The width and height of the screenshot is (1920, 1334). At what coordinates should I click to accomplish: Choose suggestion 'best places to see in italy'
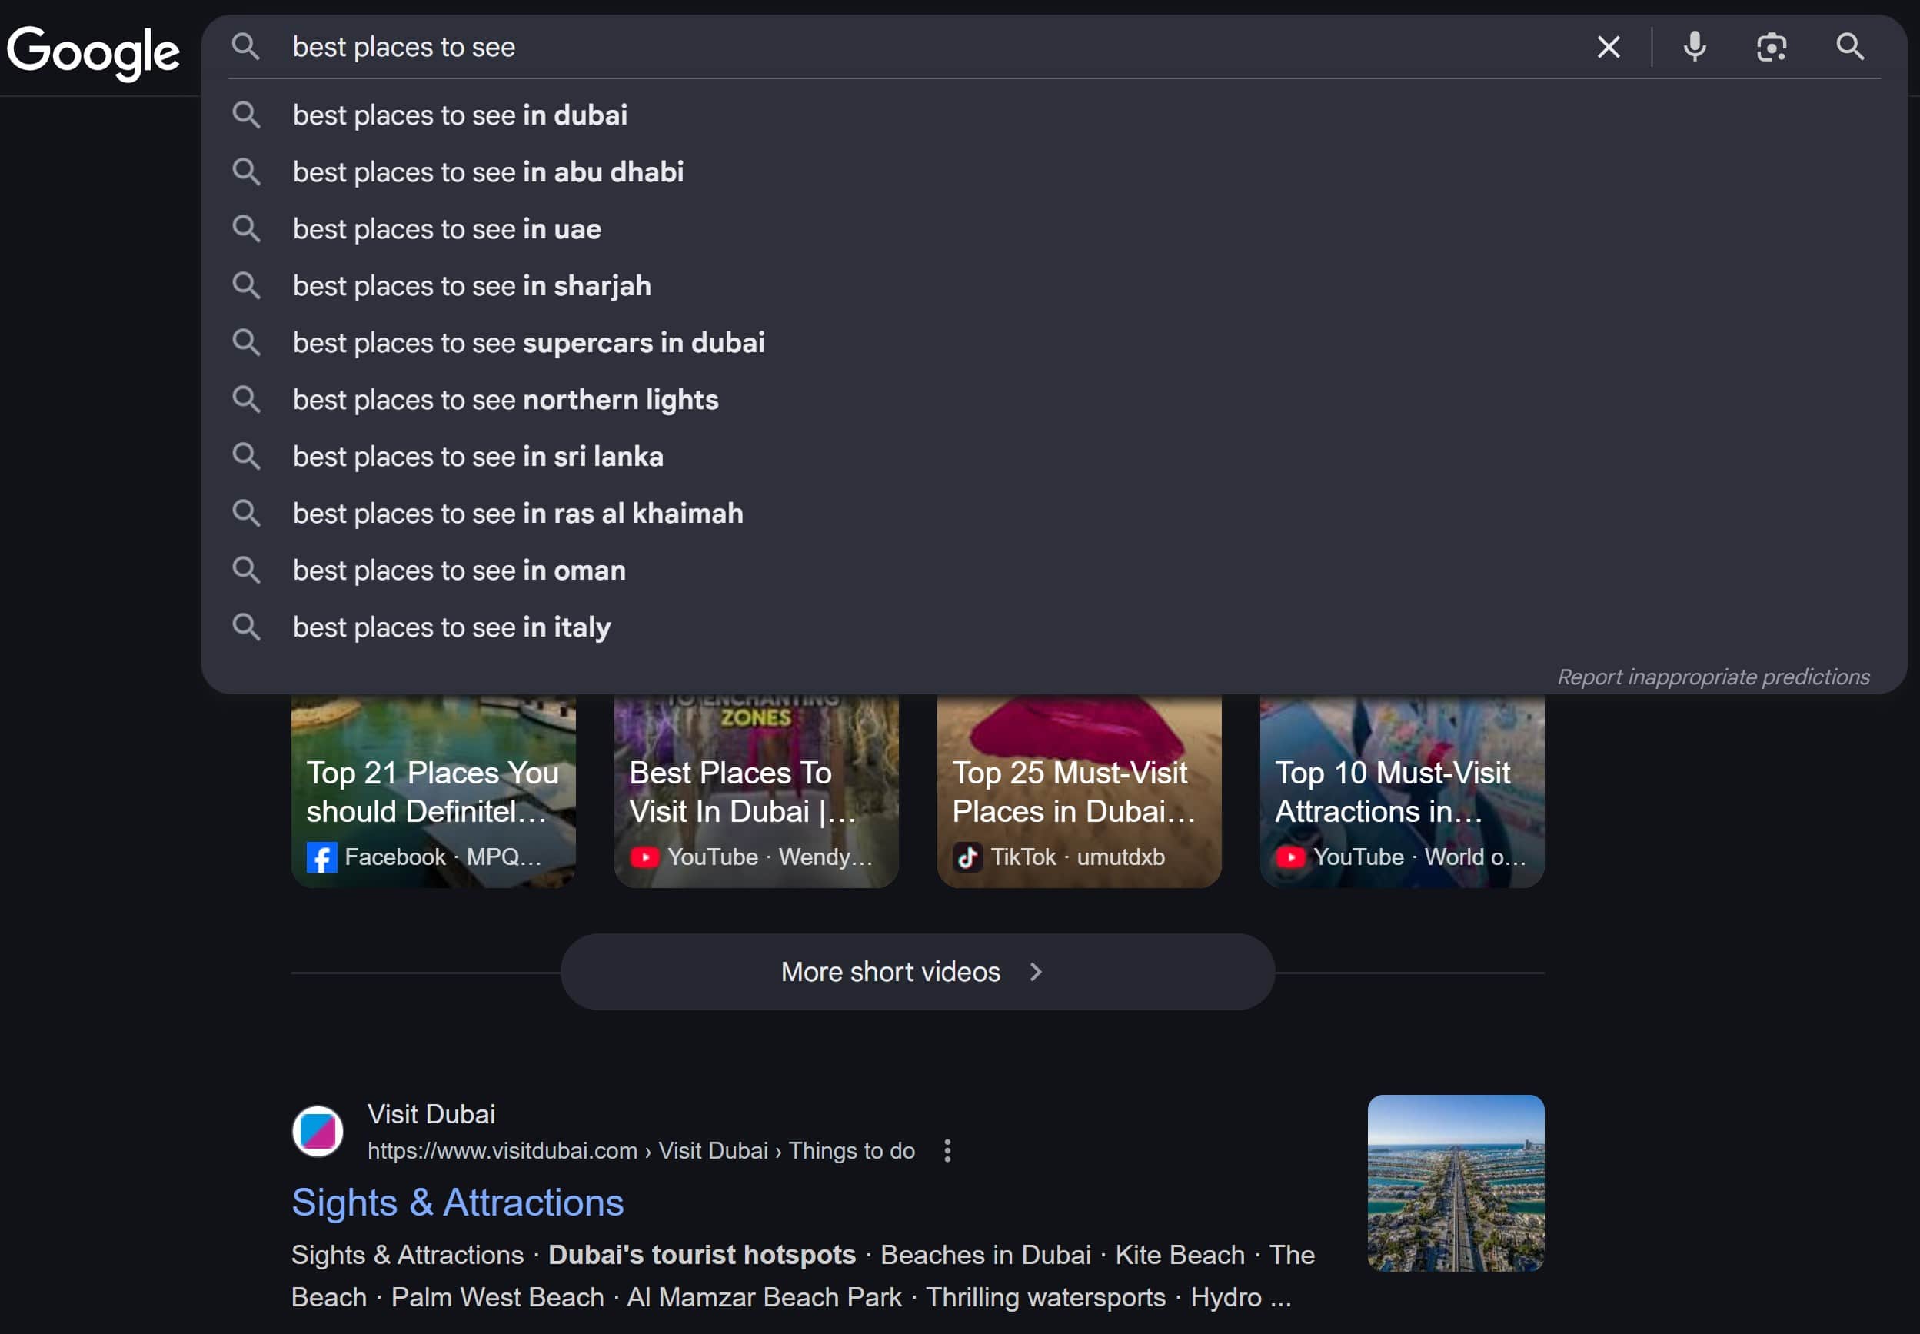coord(1053,626)
